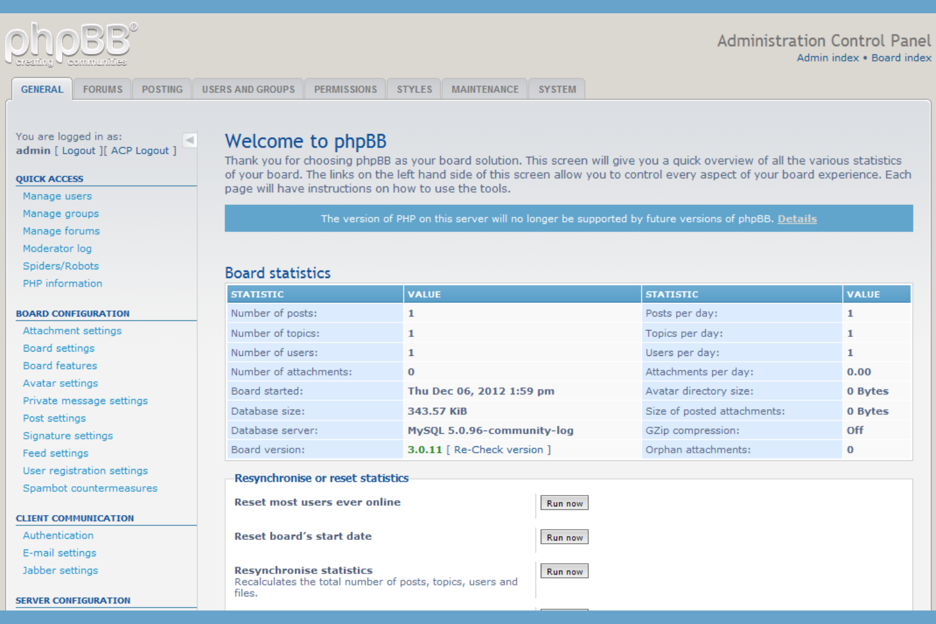The image size is (936, 624).
Task: Open Manage forums
Action: (61, 231)
